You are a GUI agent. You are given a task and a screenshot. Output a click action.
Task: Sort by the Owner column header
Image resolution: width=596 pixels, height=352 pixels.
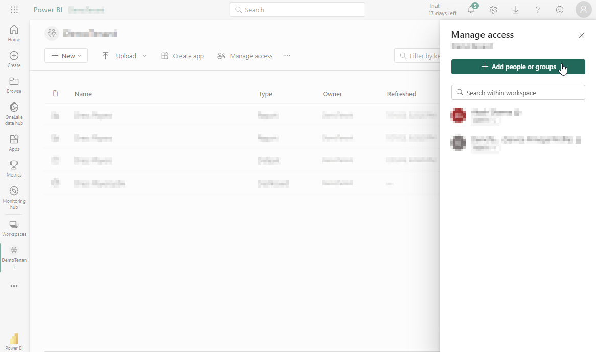(332, 94)
